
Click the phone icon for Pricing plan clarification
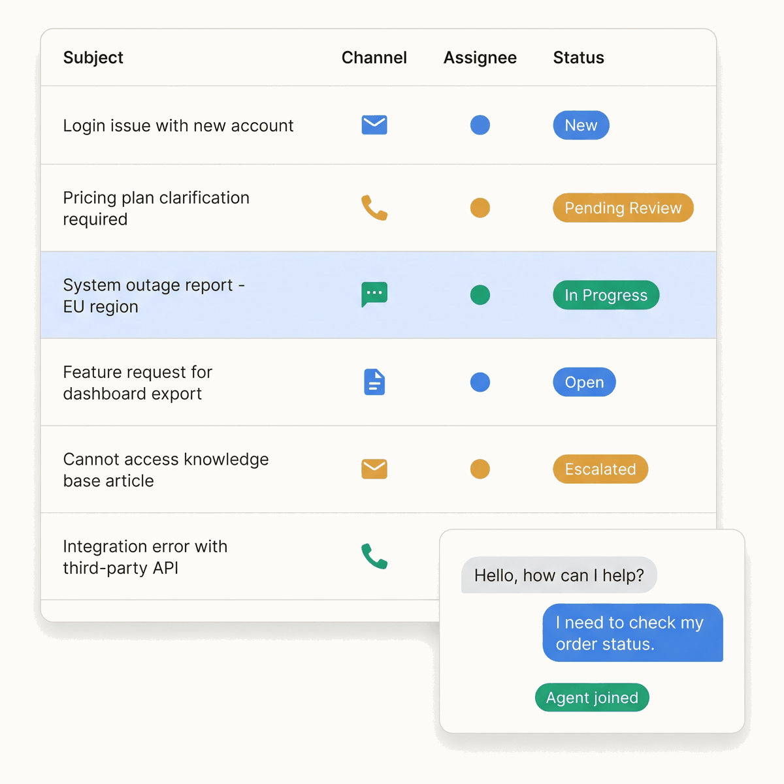(x=374, y=208)
